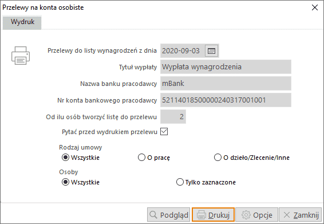Close the dialog with the title bar X
This screenshot has width=324, height=224.
tap(315, 7)
